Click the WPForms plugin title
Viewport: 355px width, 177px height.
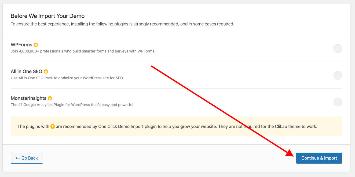point(21,45)
